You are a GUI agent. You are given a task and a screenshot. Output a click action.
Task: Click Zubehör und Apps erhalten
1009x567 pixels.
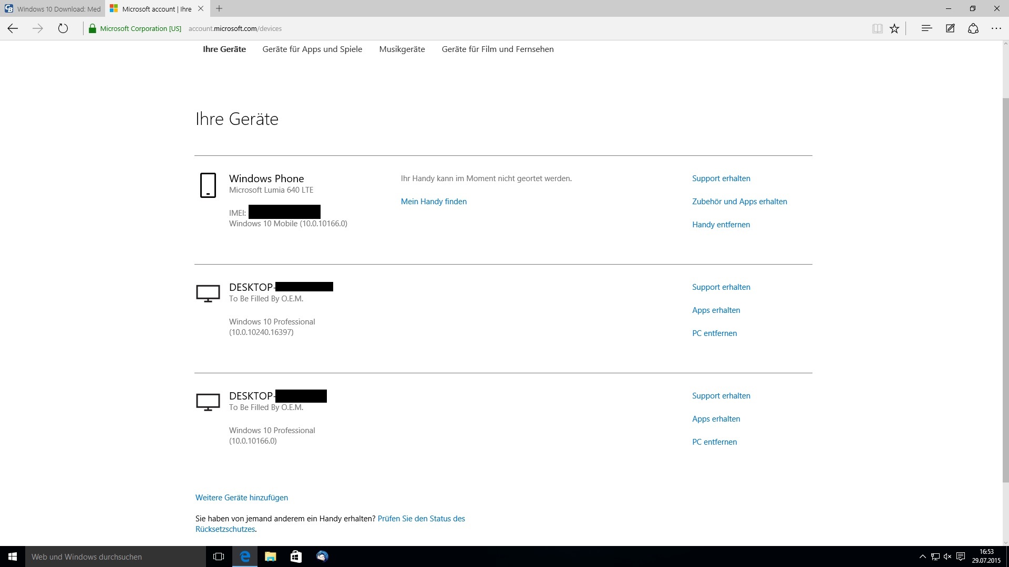[739, 202]
